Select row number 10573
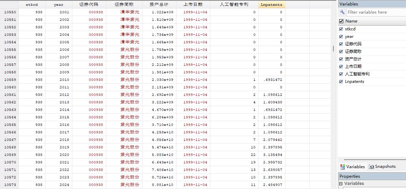Viewport: 406px width, 189px height. click(x=9, y=185)
